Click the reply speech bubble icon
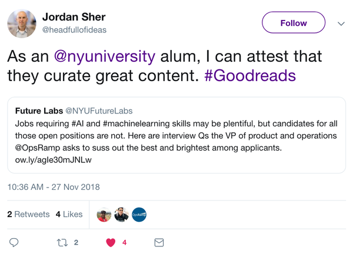This screenshot has width=353, height=257. 15,242
